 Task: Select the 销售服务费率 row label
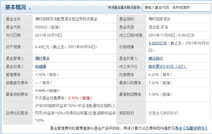coord(17,83)
